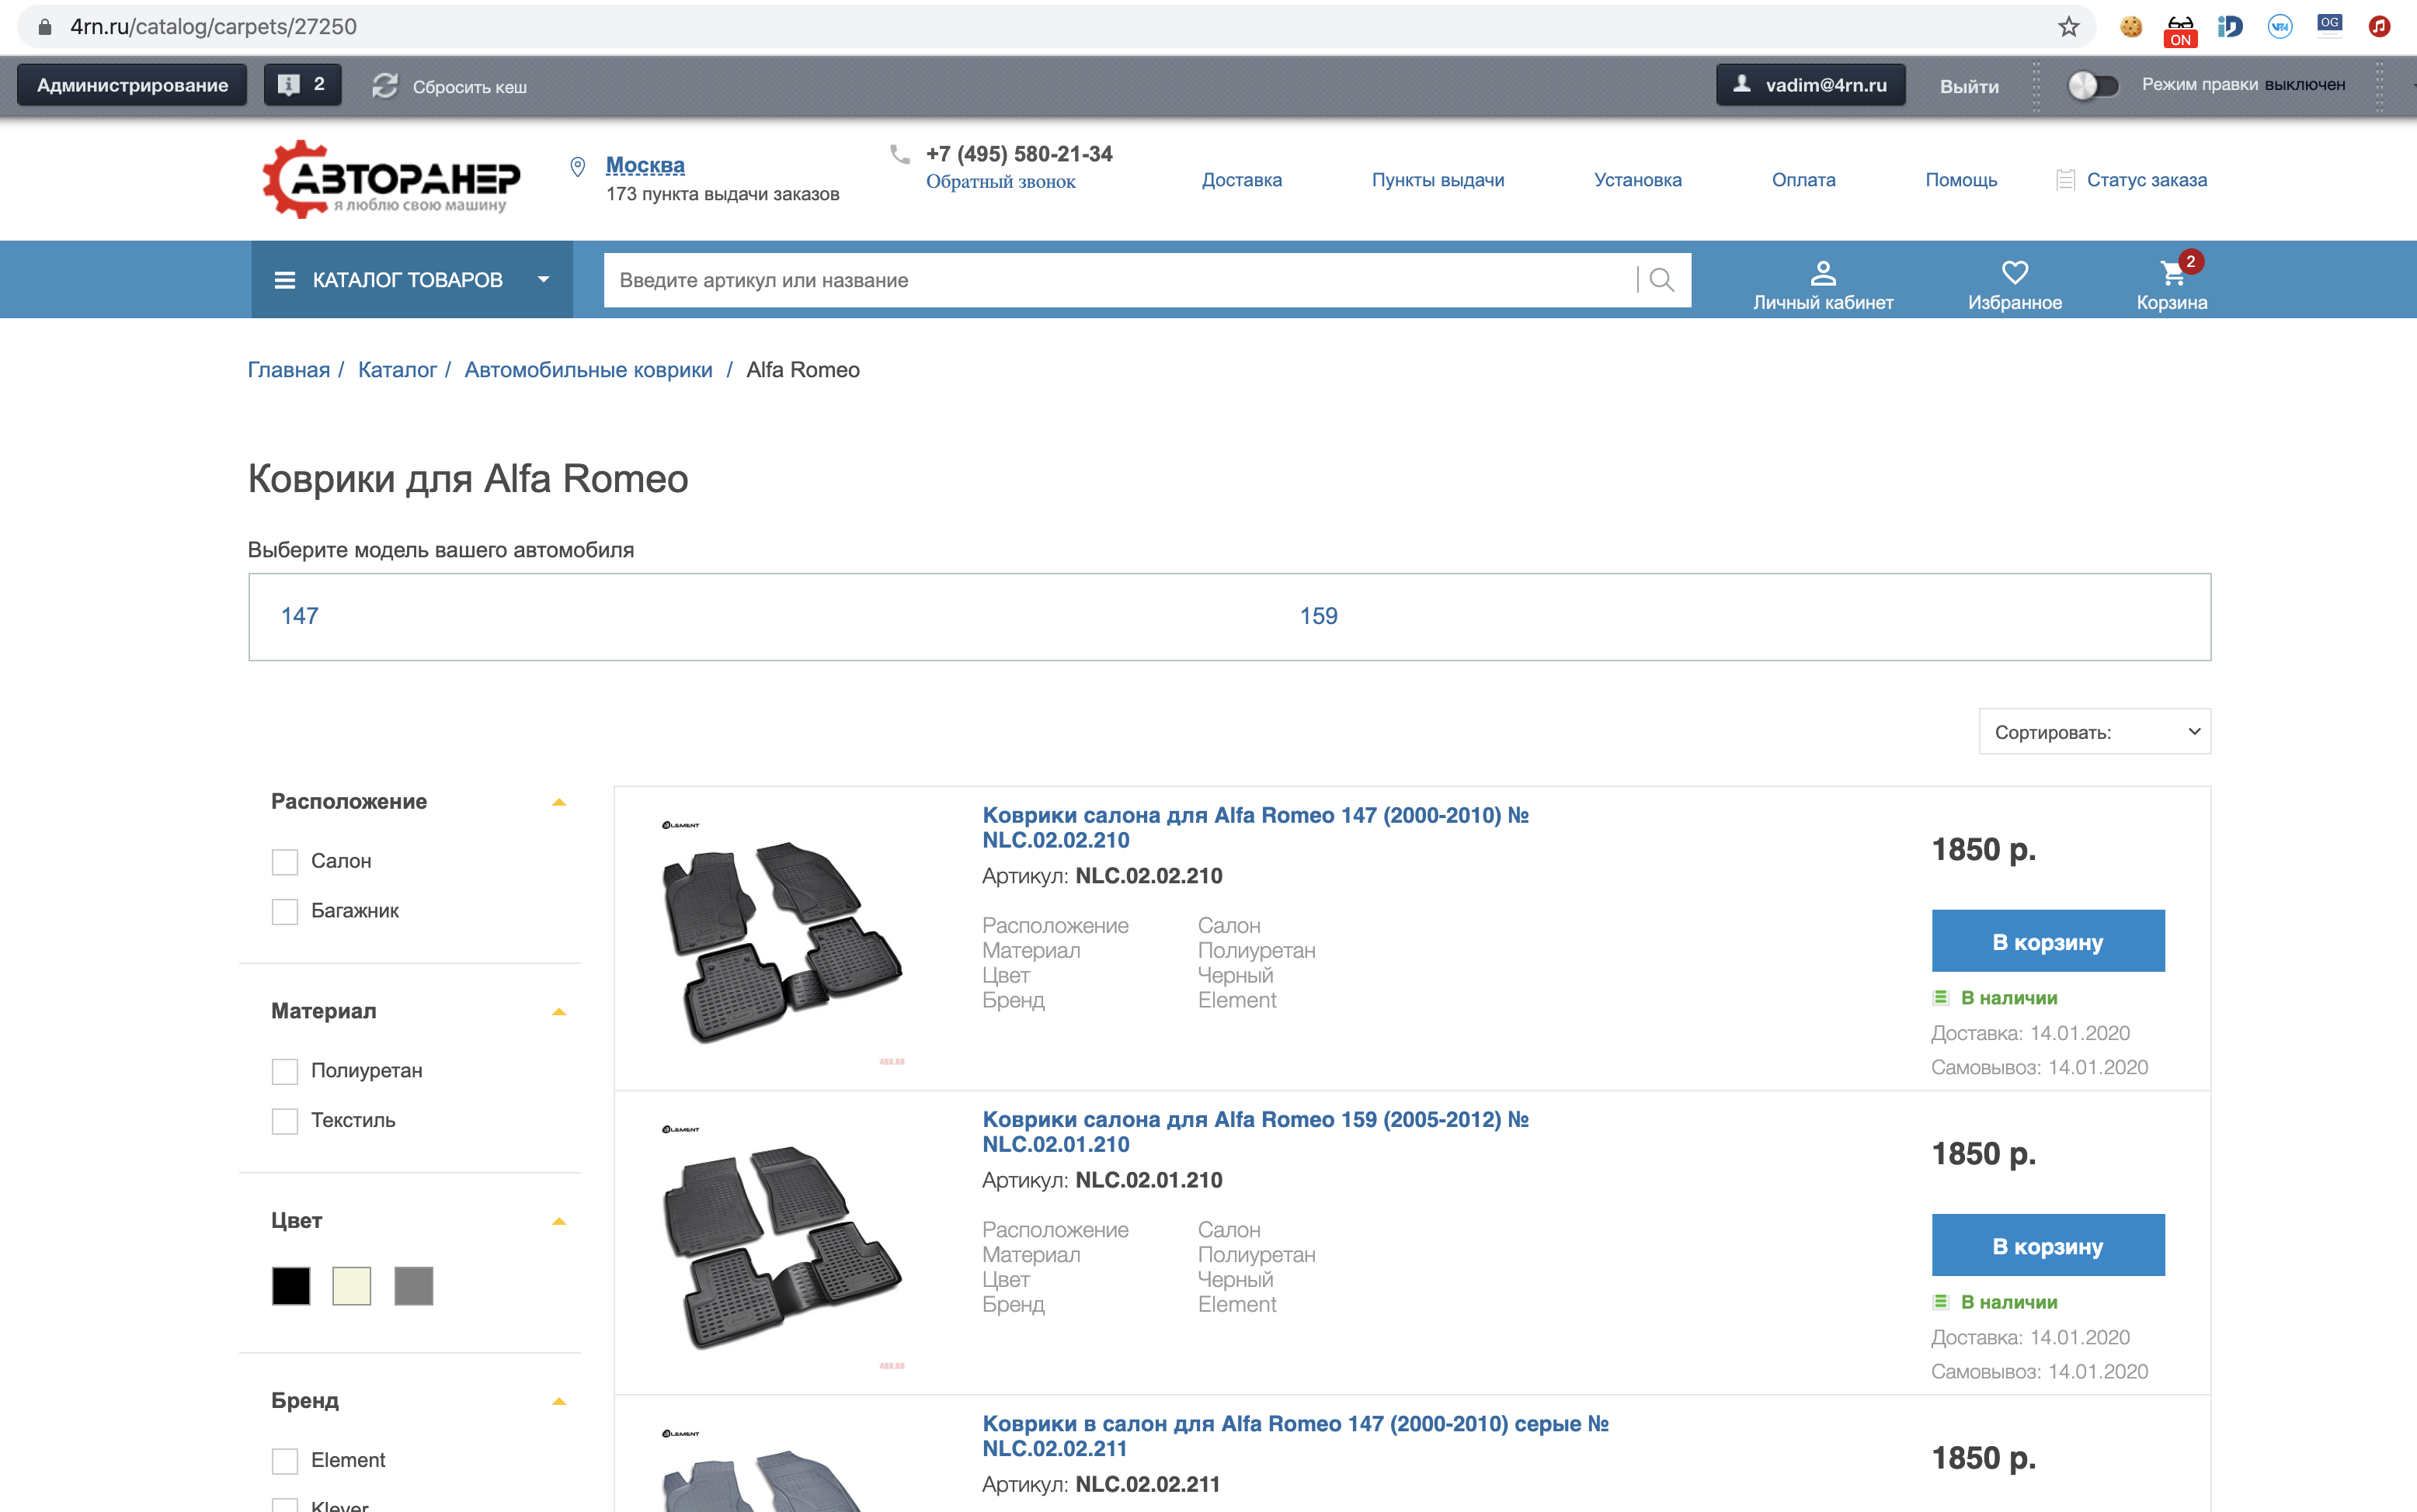Click the location pin icon near Москва
Image resolution: width=2417 pixels, height=1512 pixels.
[x=577, y=167]
